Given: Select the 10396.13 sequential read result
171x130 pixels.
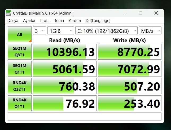Looking at the screenshot, I should pos(65,52).
